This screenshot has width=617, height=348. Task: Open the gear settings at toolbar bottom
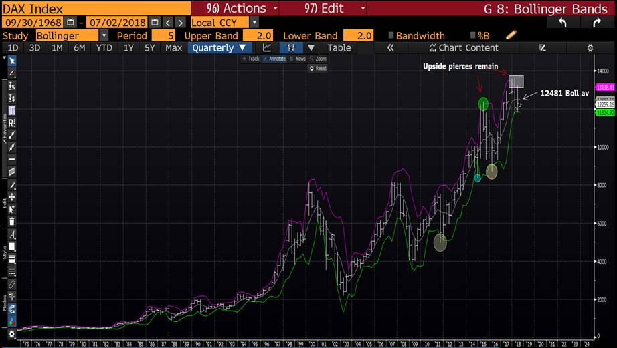click(12, 334)
